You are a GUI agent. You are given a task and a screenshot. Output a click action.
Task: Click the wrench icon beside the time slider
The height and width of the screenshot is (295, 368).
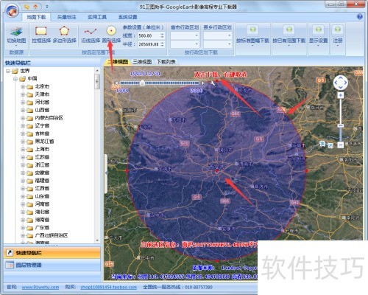coord(212,83)
